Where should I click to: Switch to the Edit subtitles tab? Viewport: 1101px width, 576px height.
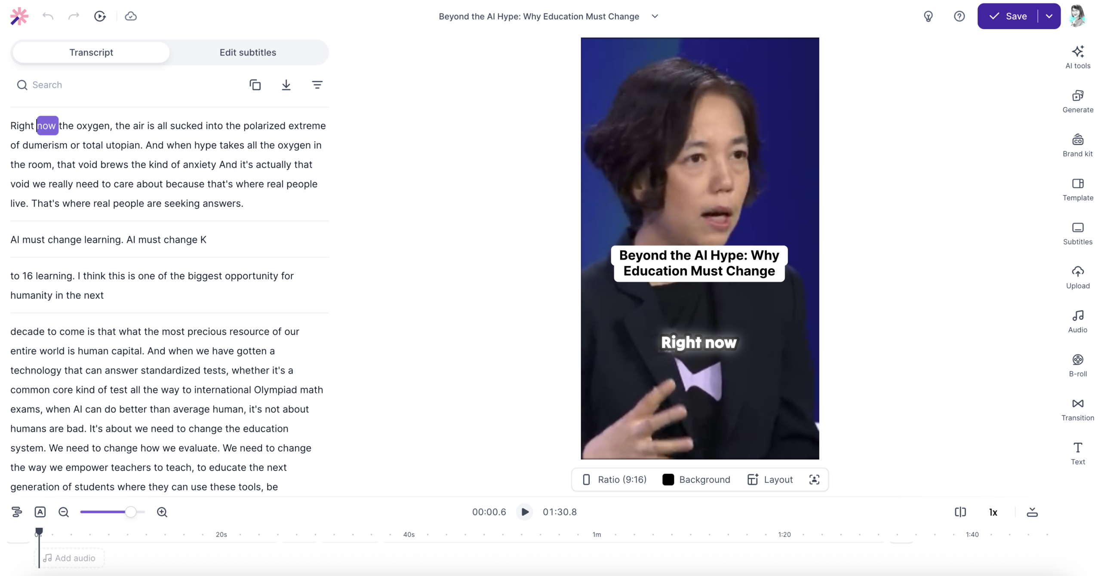248,52
